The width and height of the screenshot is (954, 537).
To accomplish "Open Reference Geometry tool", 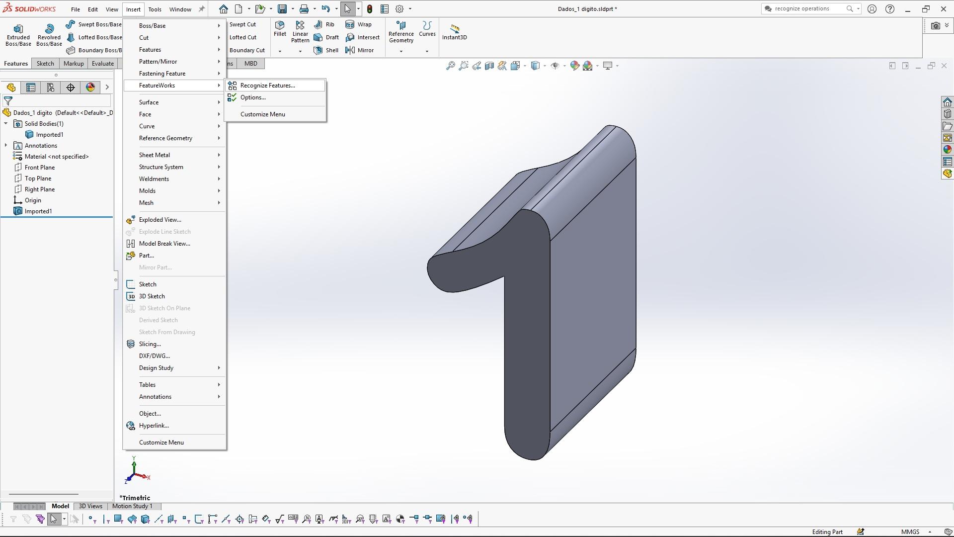I will (401, 32).
